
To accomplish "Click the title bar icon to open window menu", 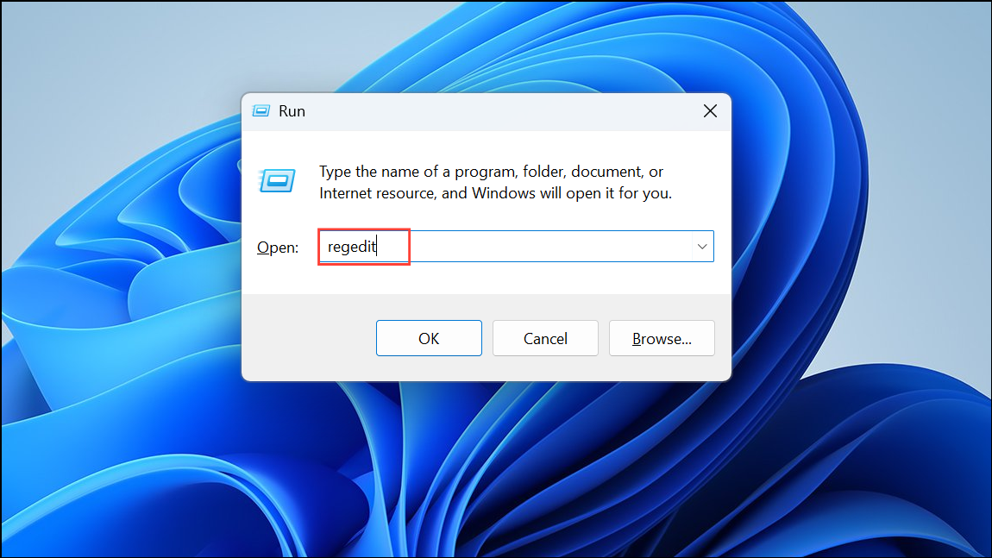I will (x=261, y=110).
